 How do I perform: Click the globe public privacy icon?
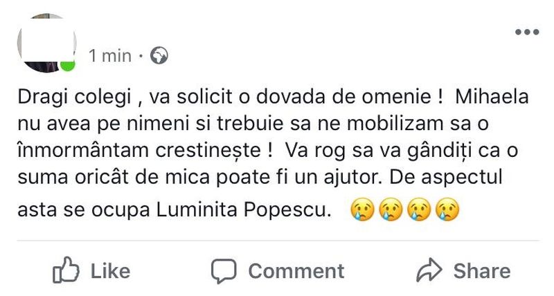[159, 55]
